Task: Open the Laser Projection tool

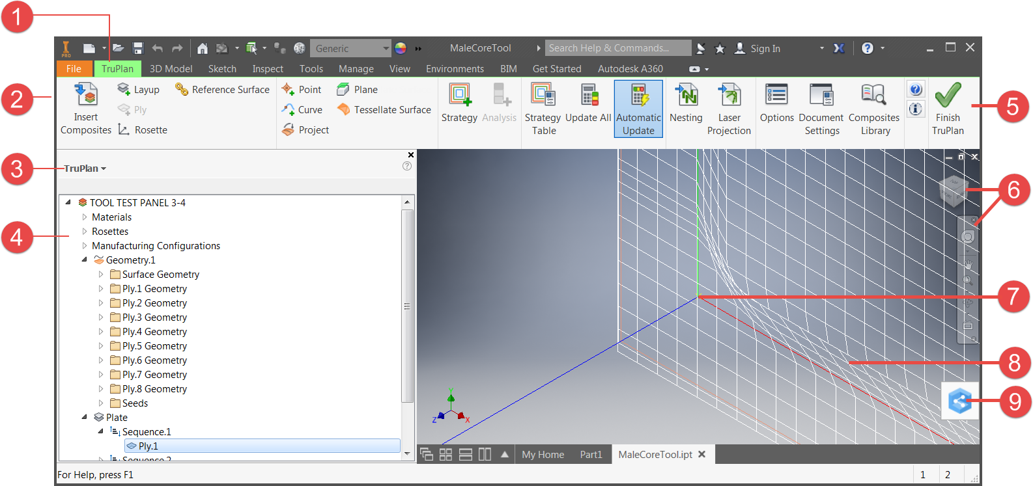Action: 729,109
